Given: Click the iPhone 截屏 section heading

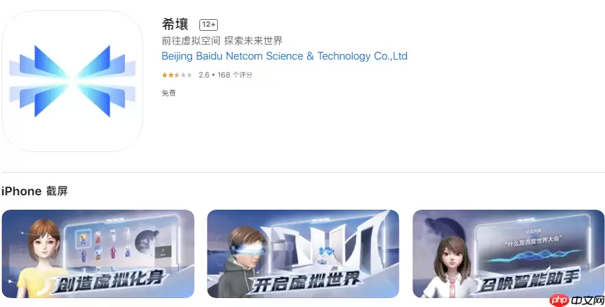Looking at the screenshot, I should point(35,191).
